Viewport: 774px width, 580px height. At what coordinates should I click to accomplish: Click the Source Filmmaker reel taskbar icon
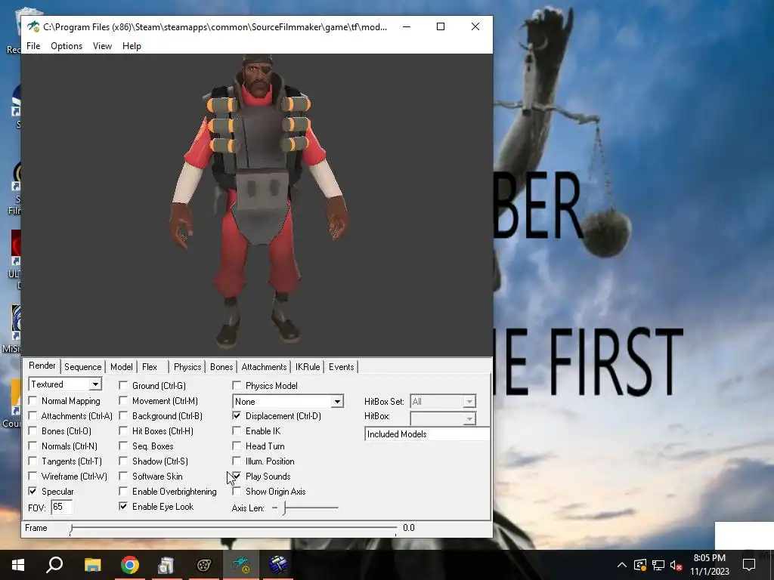[x=204, y=565]
